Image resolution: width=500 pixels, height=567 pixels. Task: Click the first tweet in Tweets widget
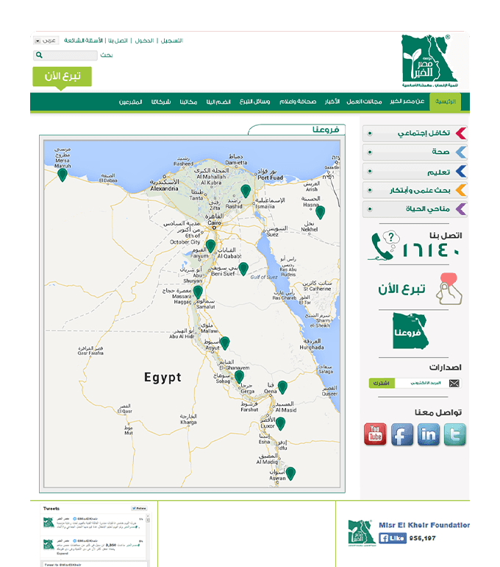pos(93,524)
